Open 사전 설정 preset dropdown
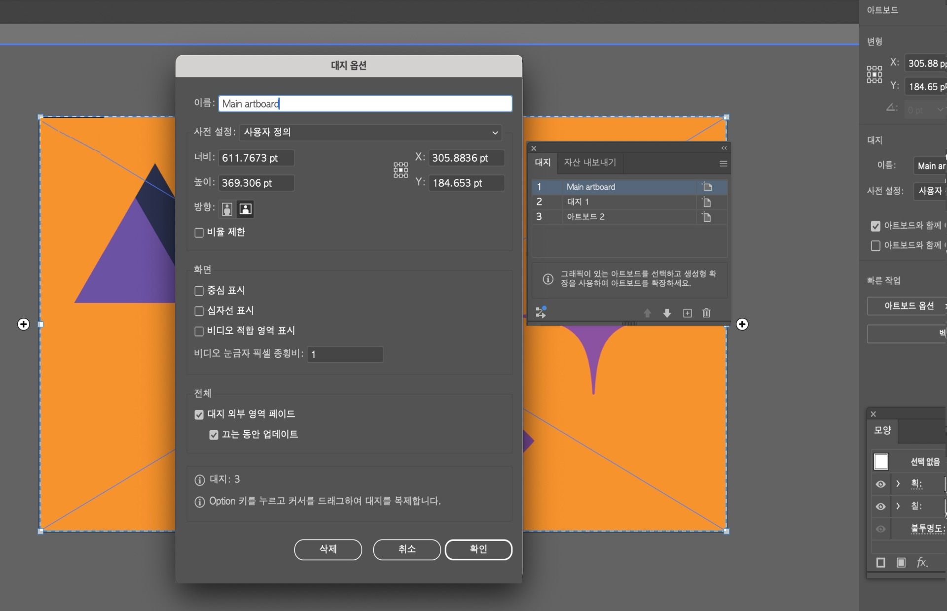 [x=371, y=132]
